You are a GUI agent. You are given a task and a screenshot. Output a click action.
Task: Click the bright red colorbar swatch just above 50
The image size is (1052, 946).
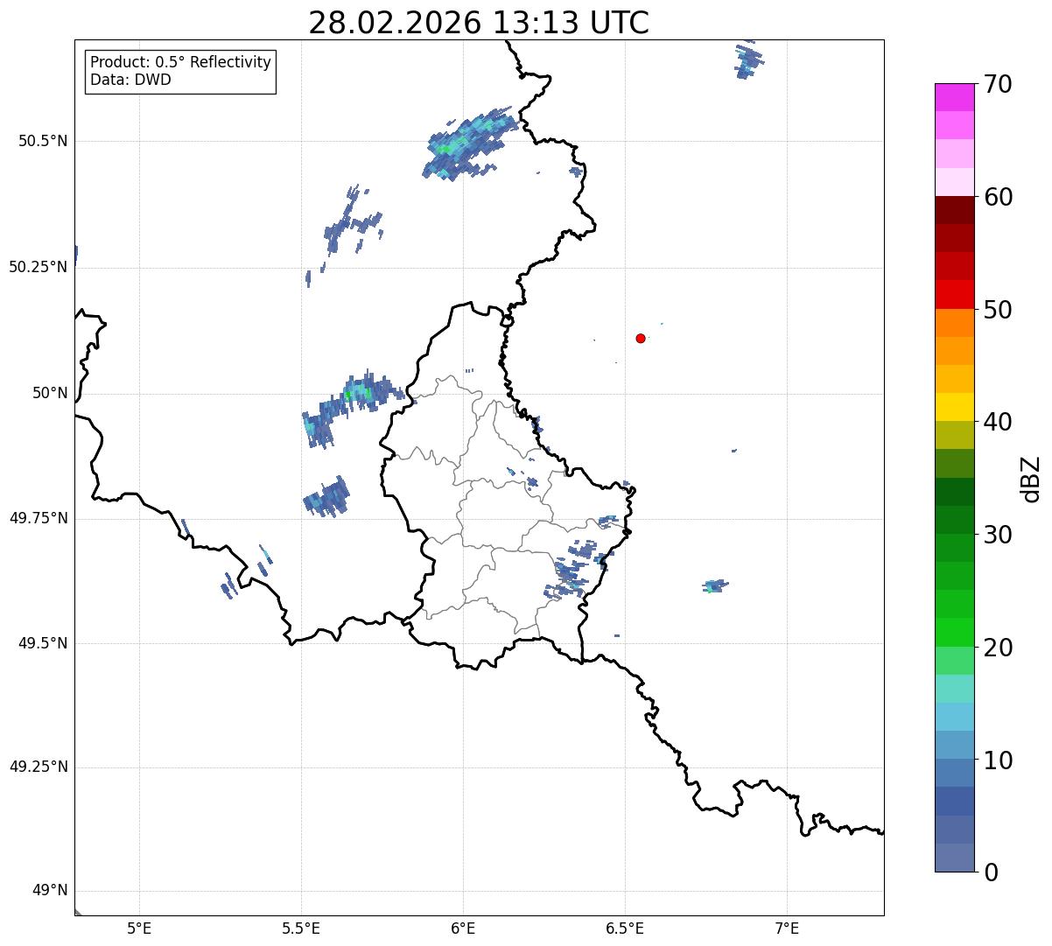click(954, 295)
